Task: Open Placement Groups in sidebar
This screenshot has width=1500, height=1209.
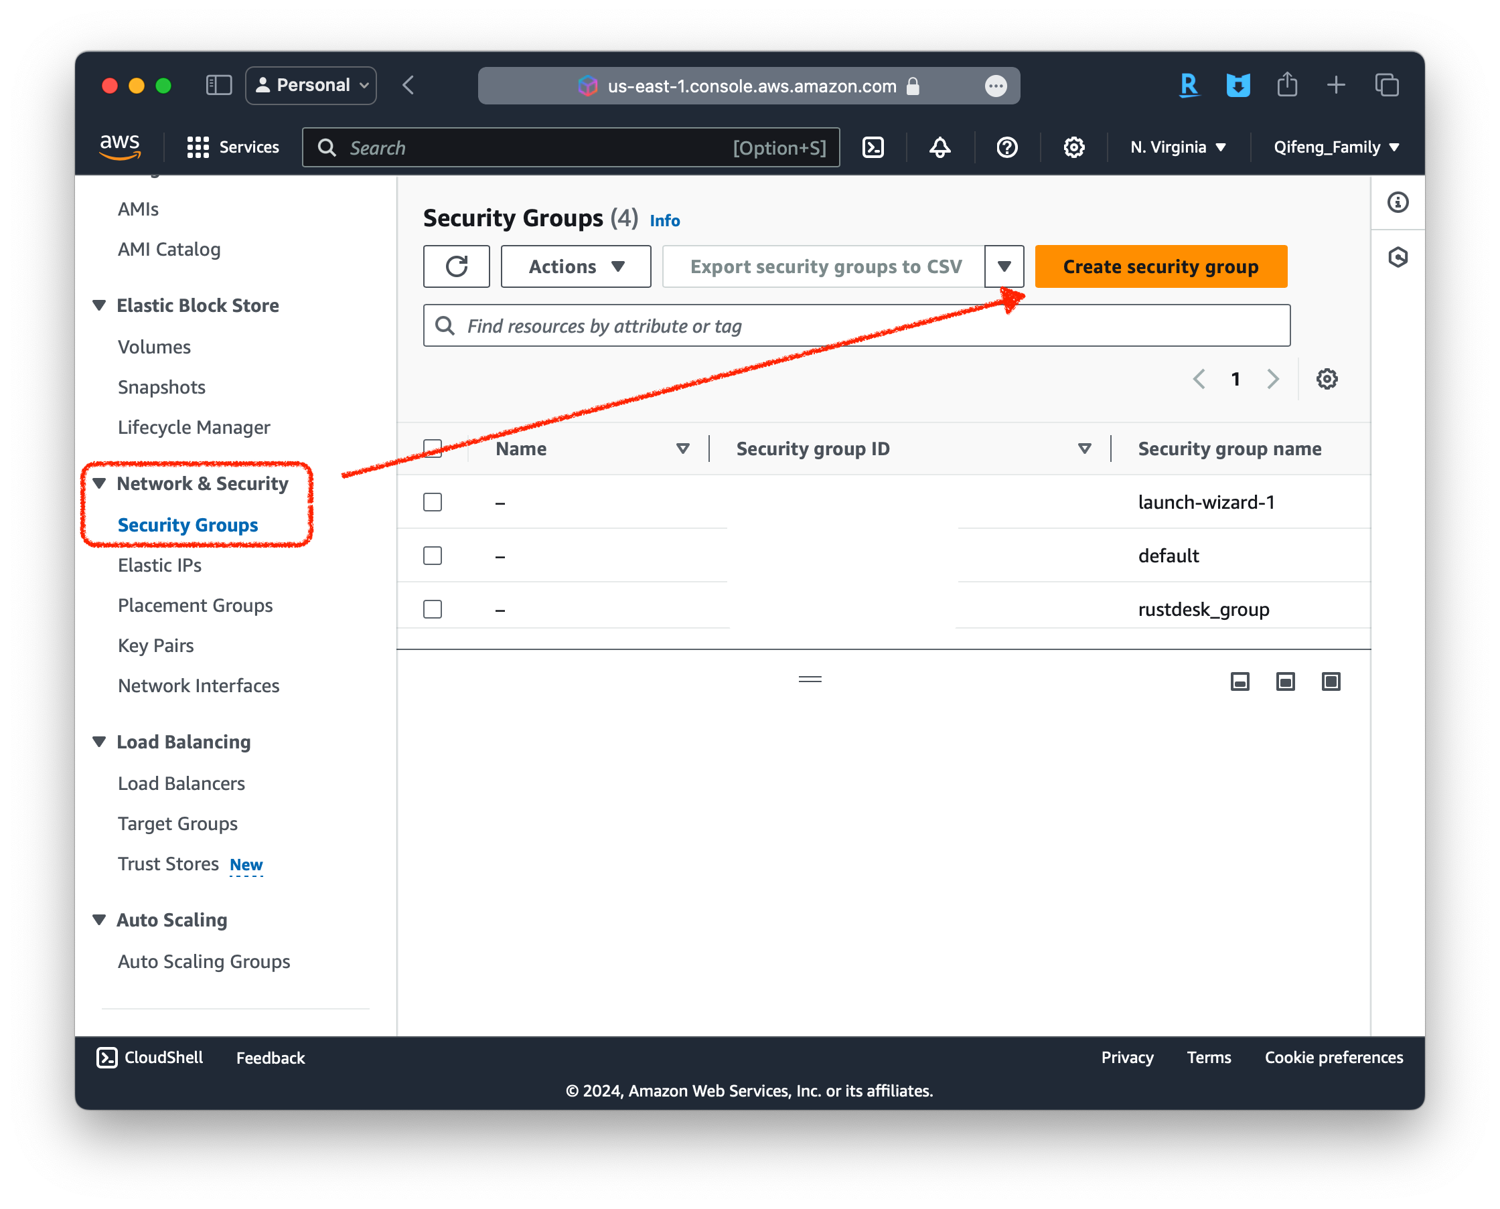Action: pyautogui.click(x=195, y=605)
